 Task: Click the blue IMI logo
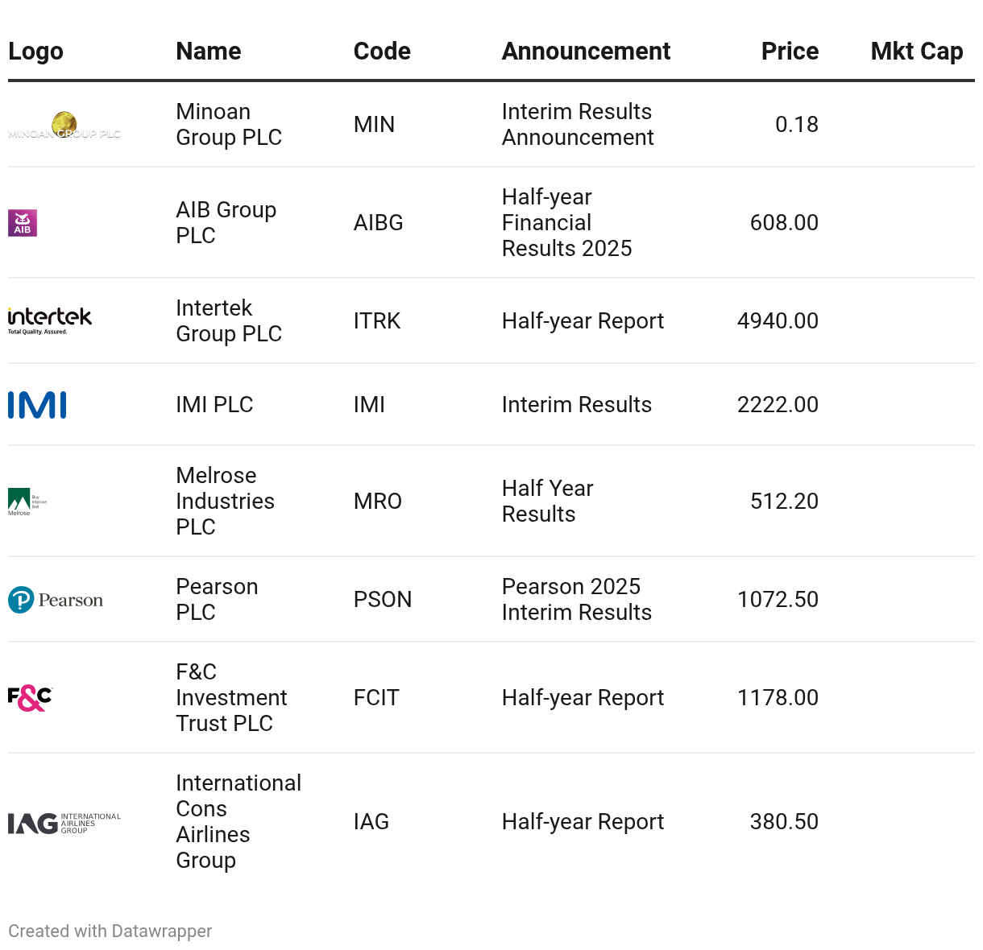point(37,405)
